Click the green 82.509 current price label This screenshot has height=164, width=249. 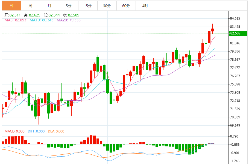238,33
